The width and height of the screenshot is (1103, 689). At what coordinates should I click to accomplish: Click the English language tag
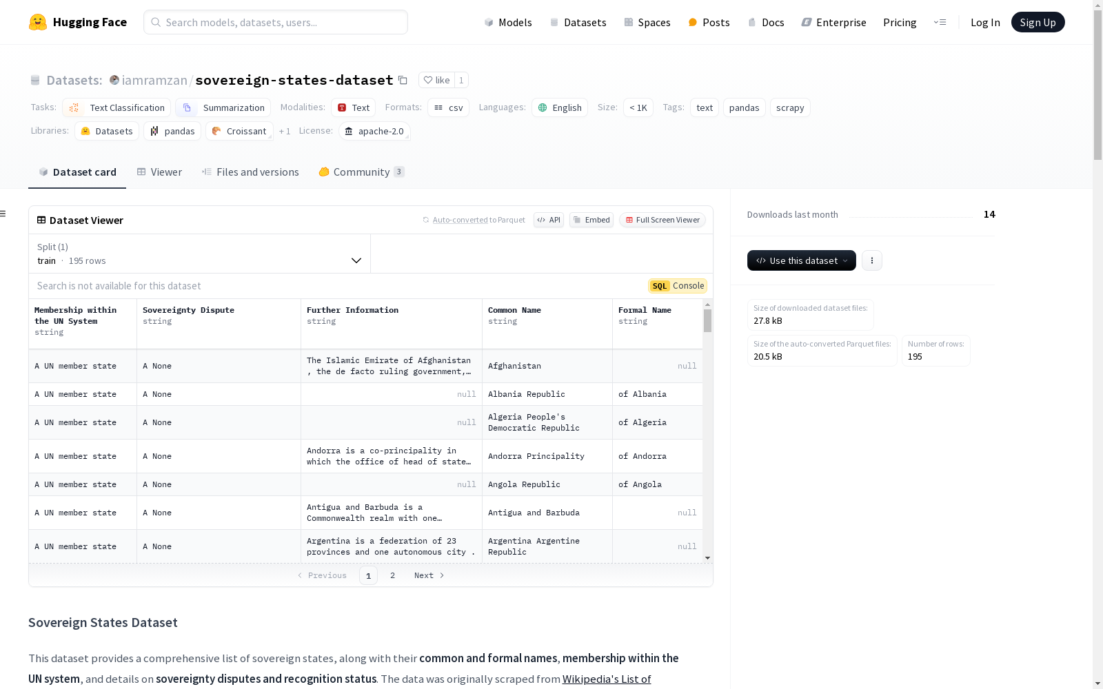tap(560, 107)
